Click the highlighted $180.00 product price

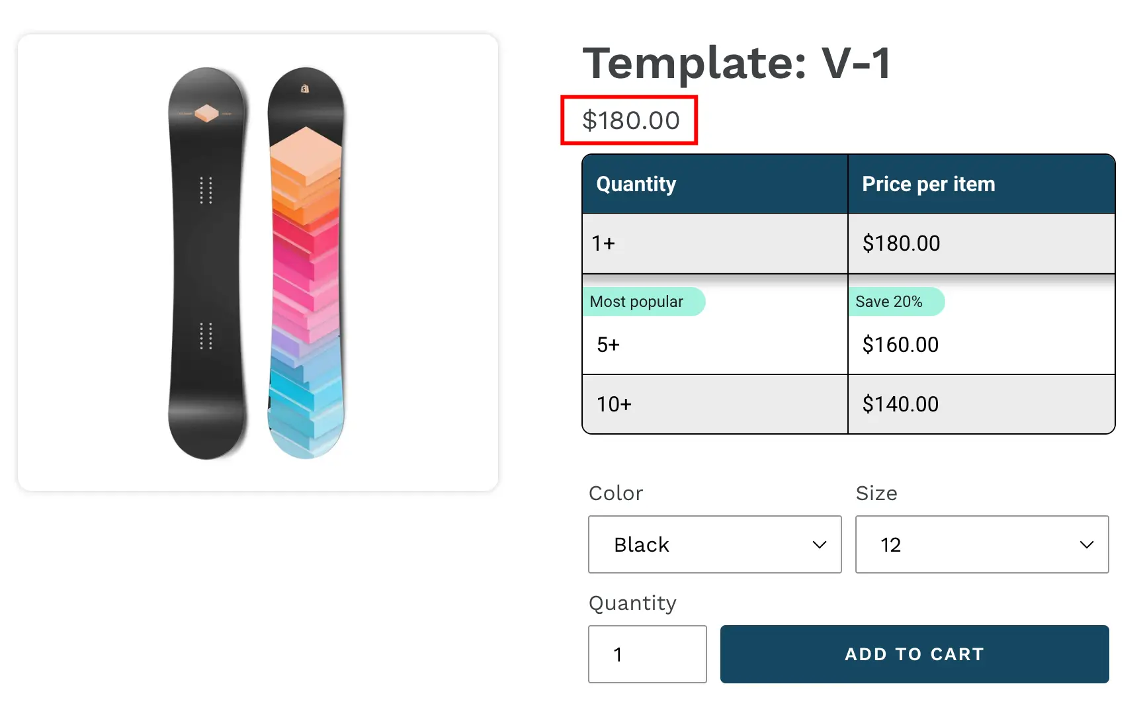(x=631, y=120)
